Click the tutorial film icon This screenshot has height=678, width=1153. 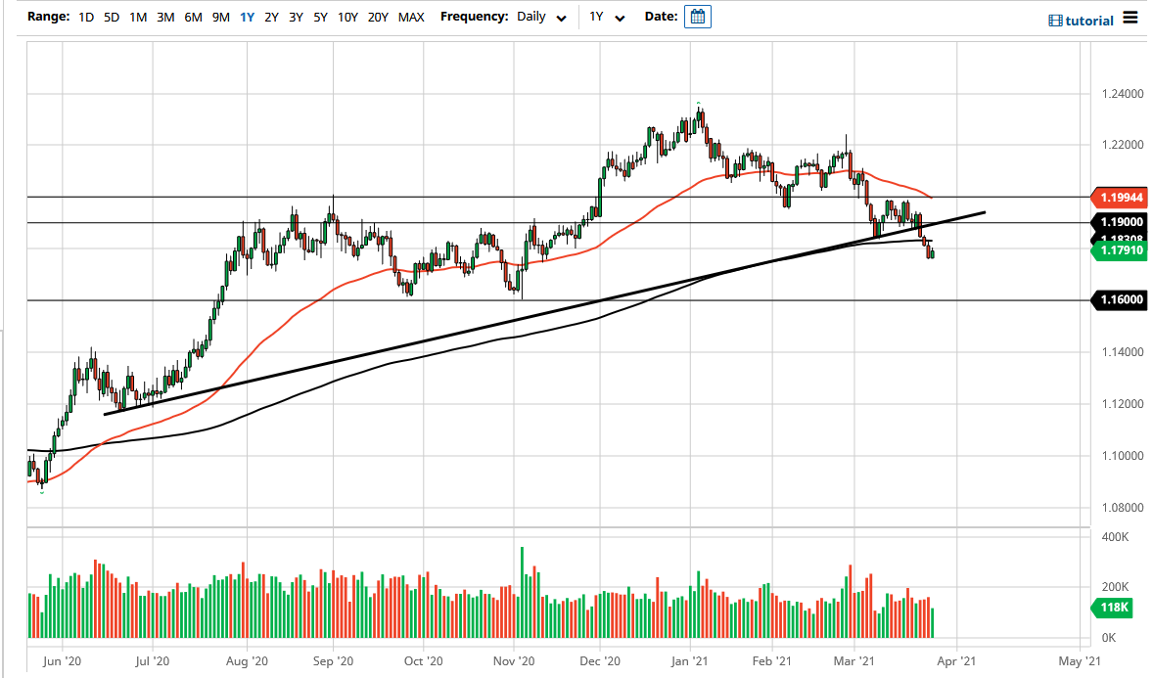pos(1055,21)
